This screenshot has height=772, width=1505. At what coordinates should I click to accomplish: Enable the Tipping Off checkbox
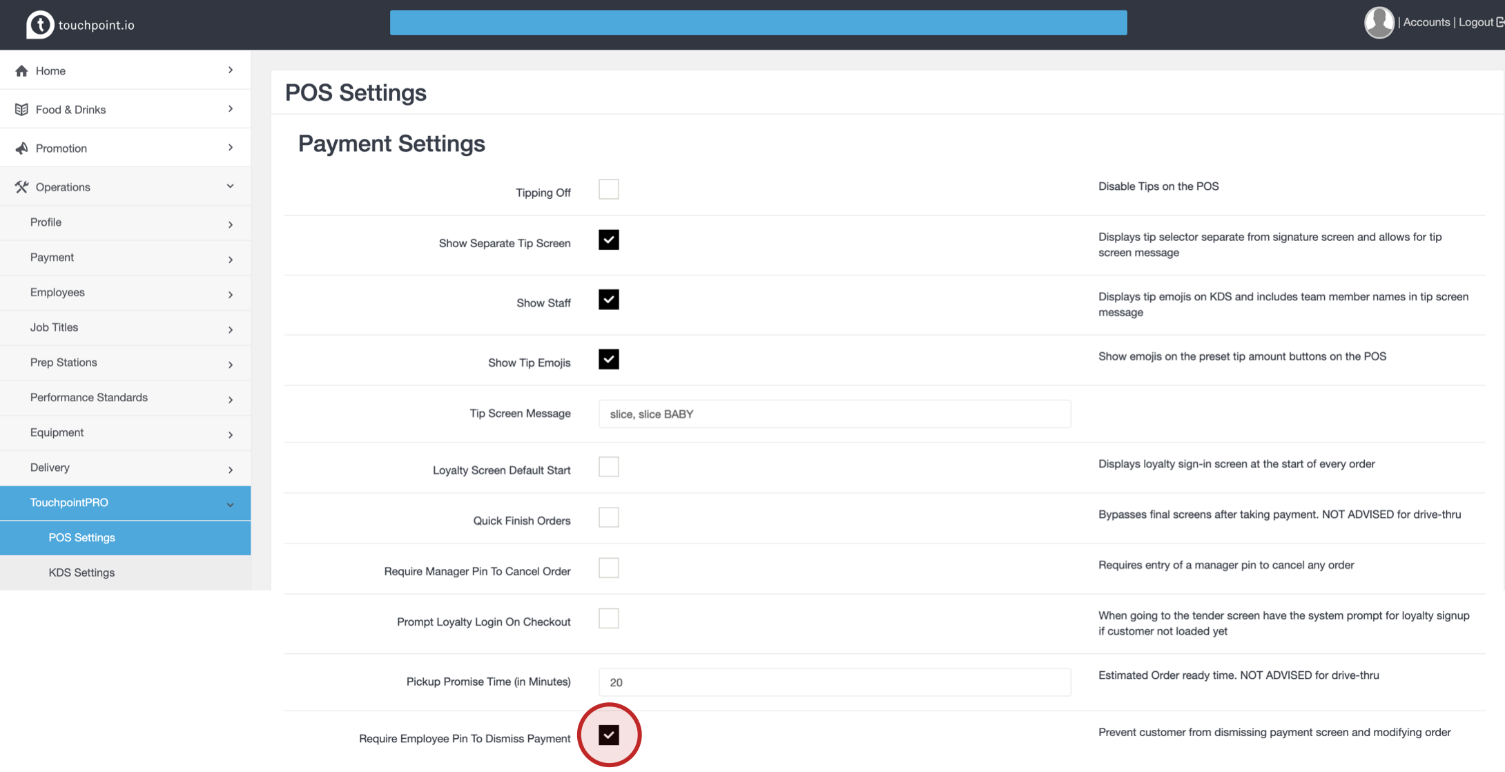pos(608,189)
